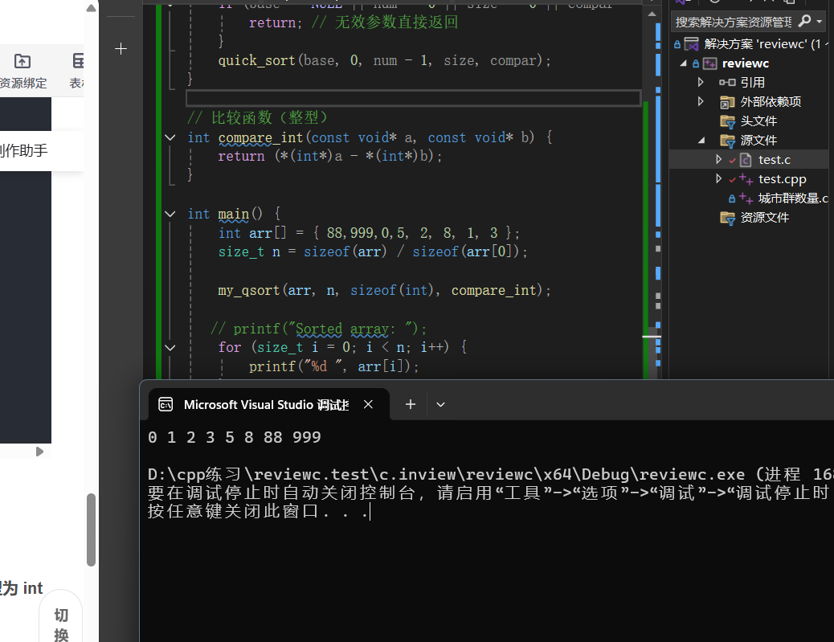Click the console terminal icon on tab
This screenshot has height=642, width=834.
tap(166, 405)
